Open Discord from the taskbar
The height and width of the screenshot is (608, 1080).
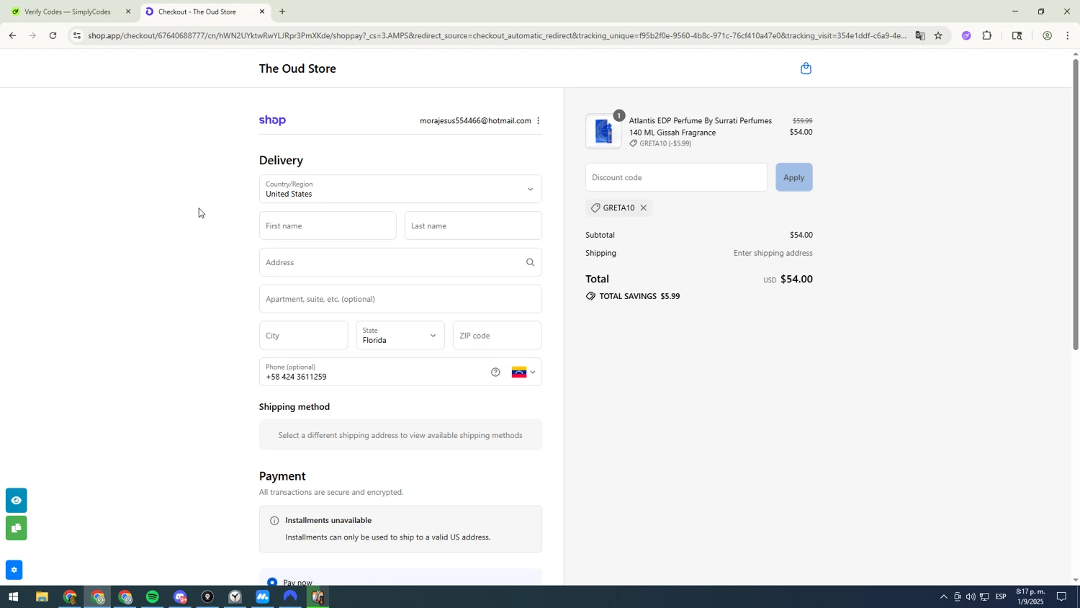pyautogui.click(x=180, y=597)
